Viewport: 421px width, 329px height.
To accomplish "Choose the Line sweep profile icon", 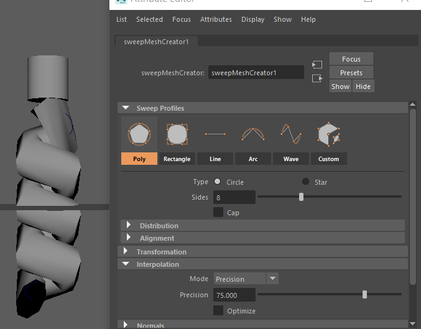I will [215, 134].
